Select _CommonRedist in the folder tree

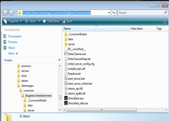[37, 100]
